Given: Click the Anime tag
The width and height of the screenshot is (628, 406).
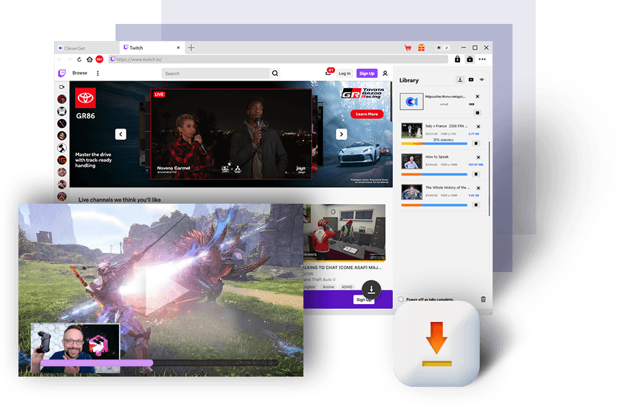Looking at the screenshot, I should [x=329, y=287].
